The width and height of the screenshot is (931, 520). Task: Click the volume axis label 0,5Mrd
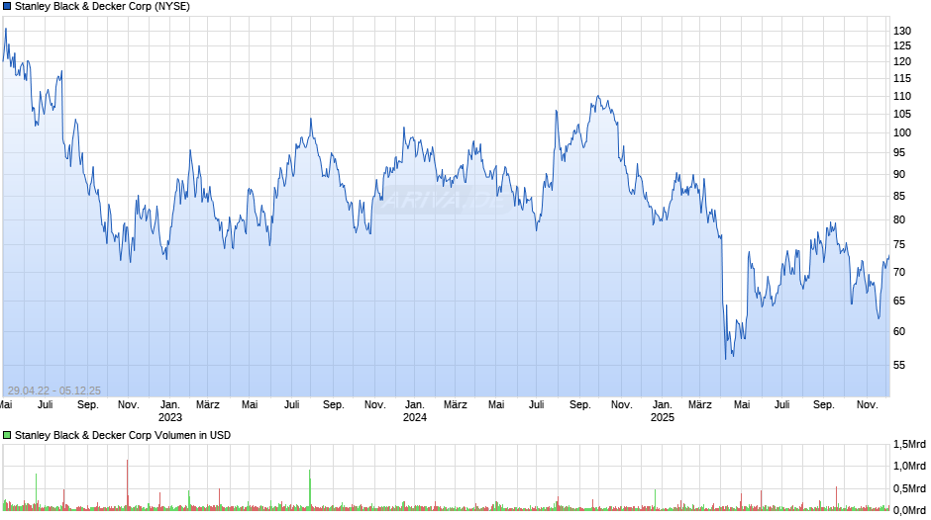click(x=909, y=488)
